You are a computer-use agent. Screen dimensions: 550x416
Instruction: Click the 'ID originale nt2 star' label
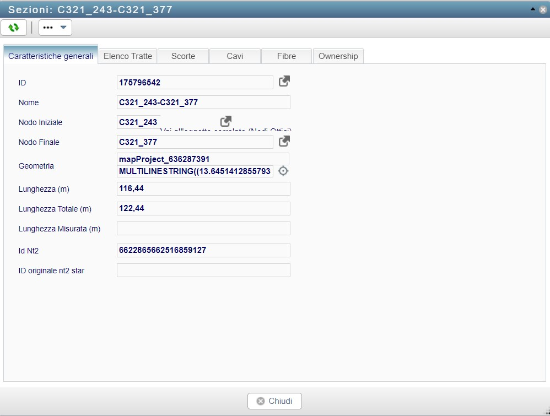52,271
